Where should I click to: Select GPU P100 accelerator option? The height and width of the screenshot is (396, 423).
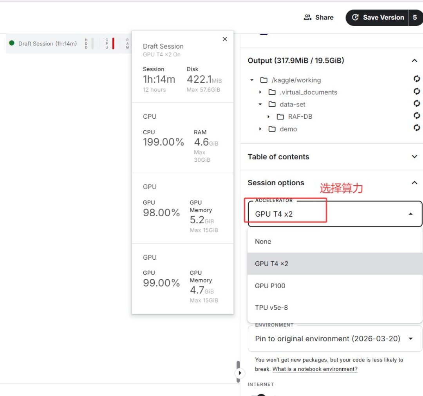tap(335, 286)
